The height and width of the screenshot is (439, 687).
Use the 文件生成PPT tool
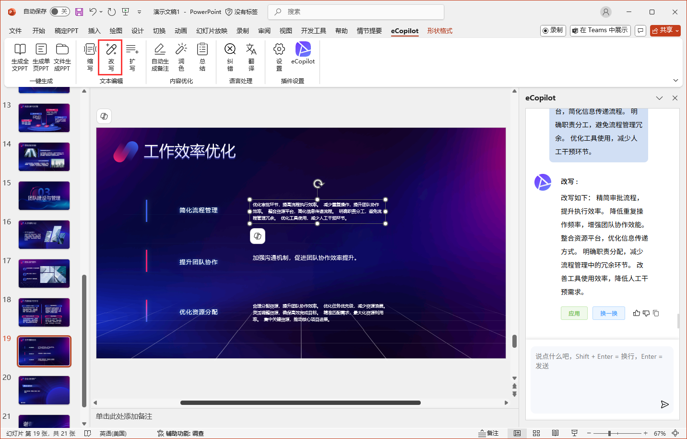[x=62, y=57]
